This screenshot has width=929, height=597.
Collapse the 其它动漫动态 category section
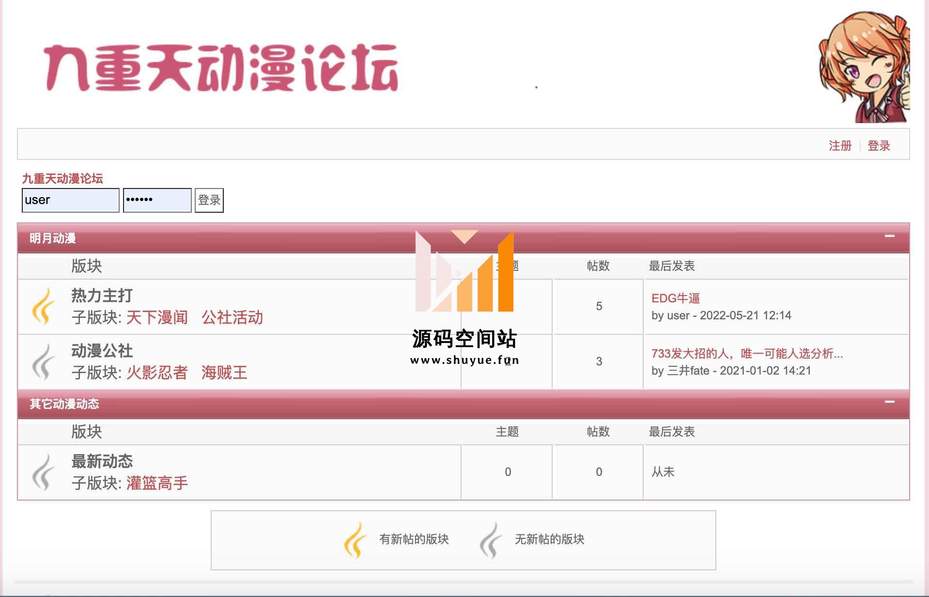(x=889, y=402)
